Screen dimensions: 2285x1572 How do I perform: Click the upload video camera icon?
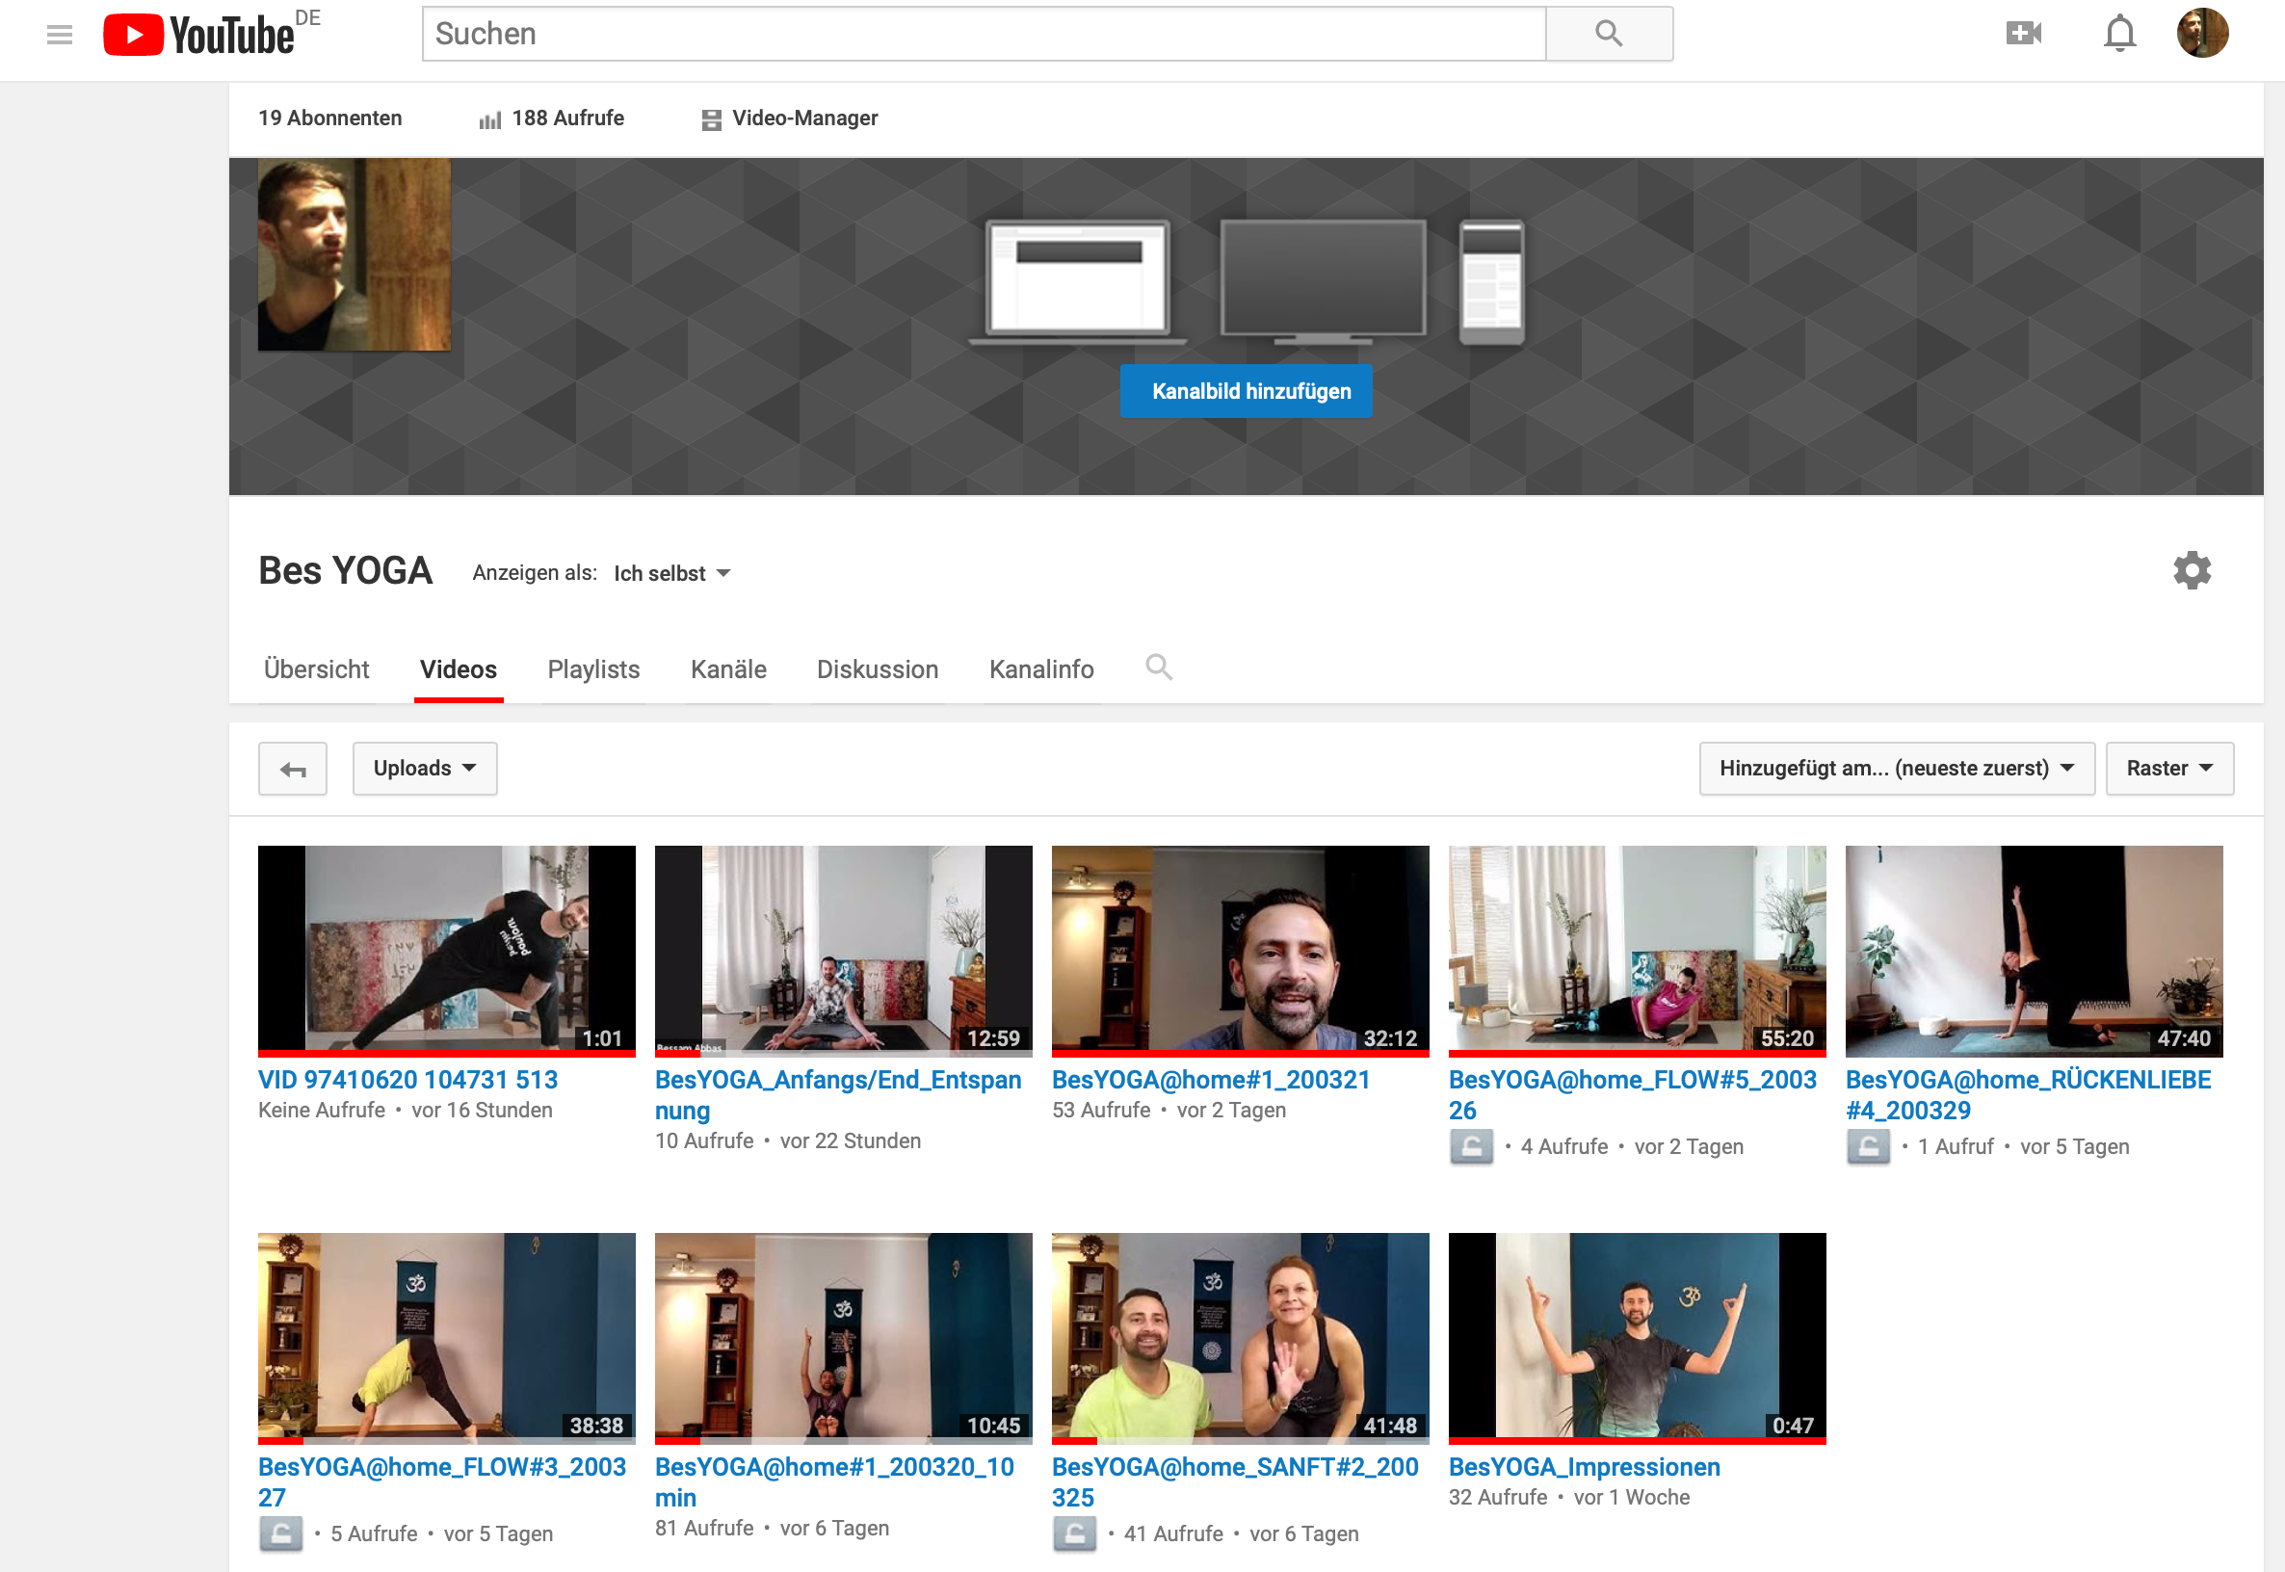[x=2023, y=34]
